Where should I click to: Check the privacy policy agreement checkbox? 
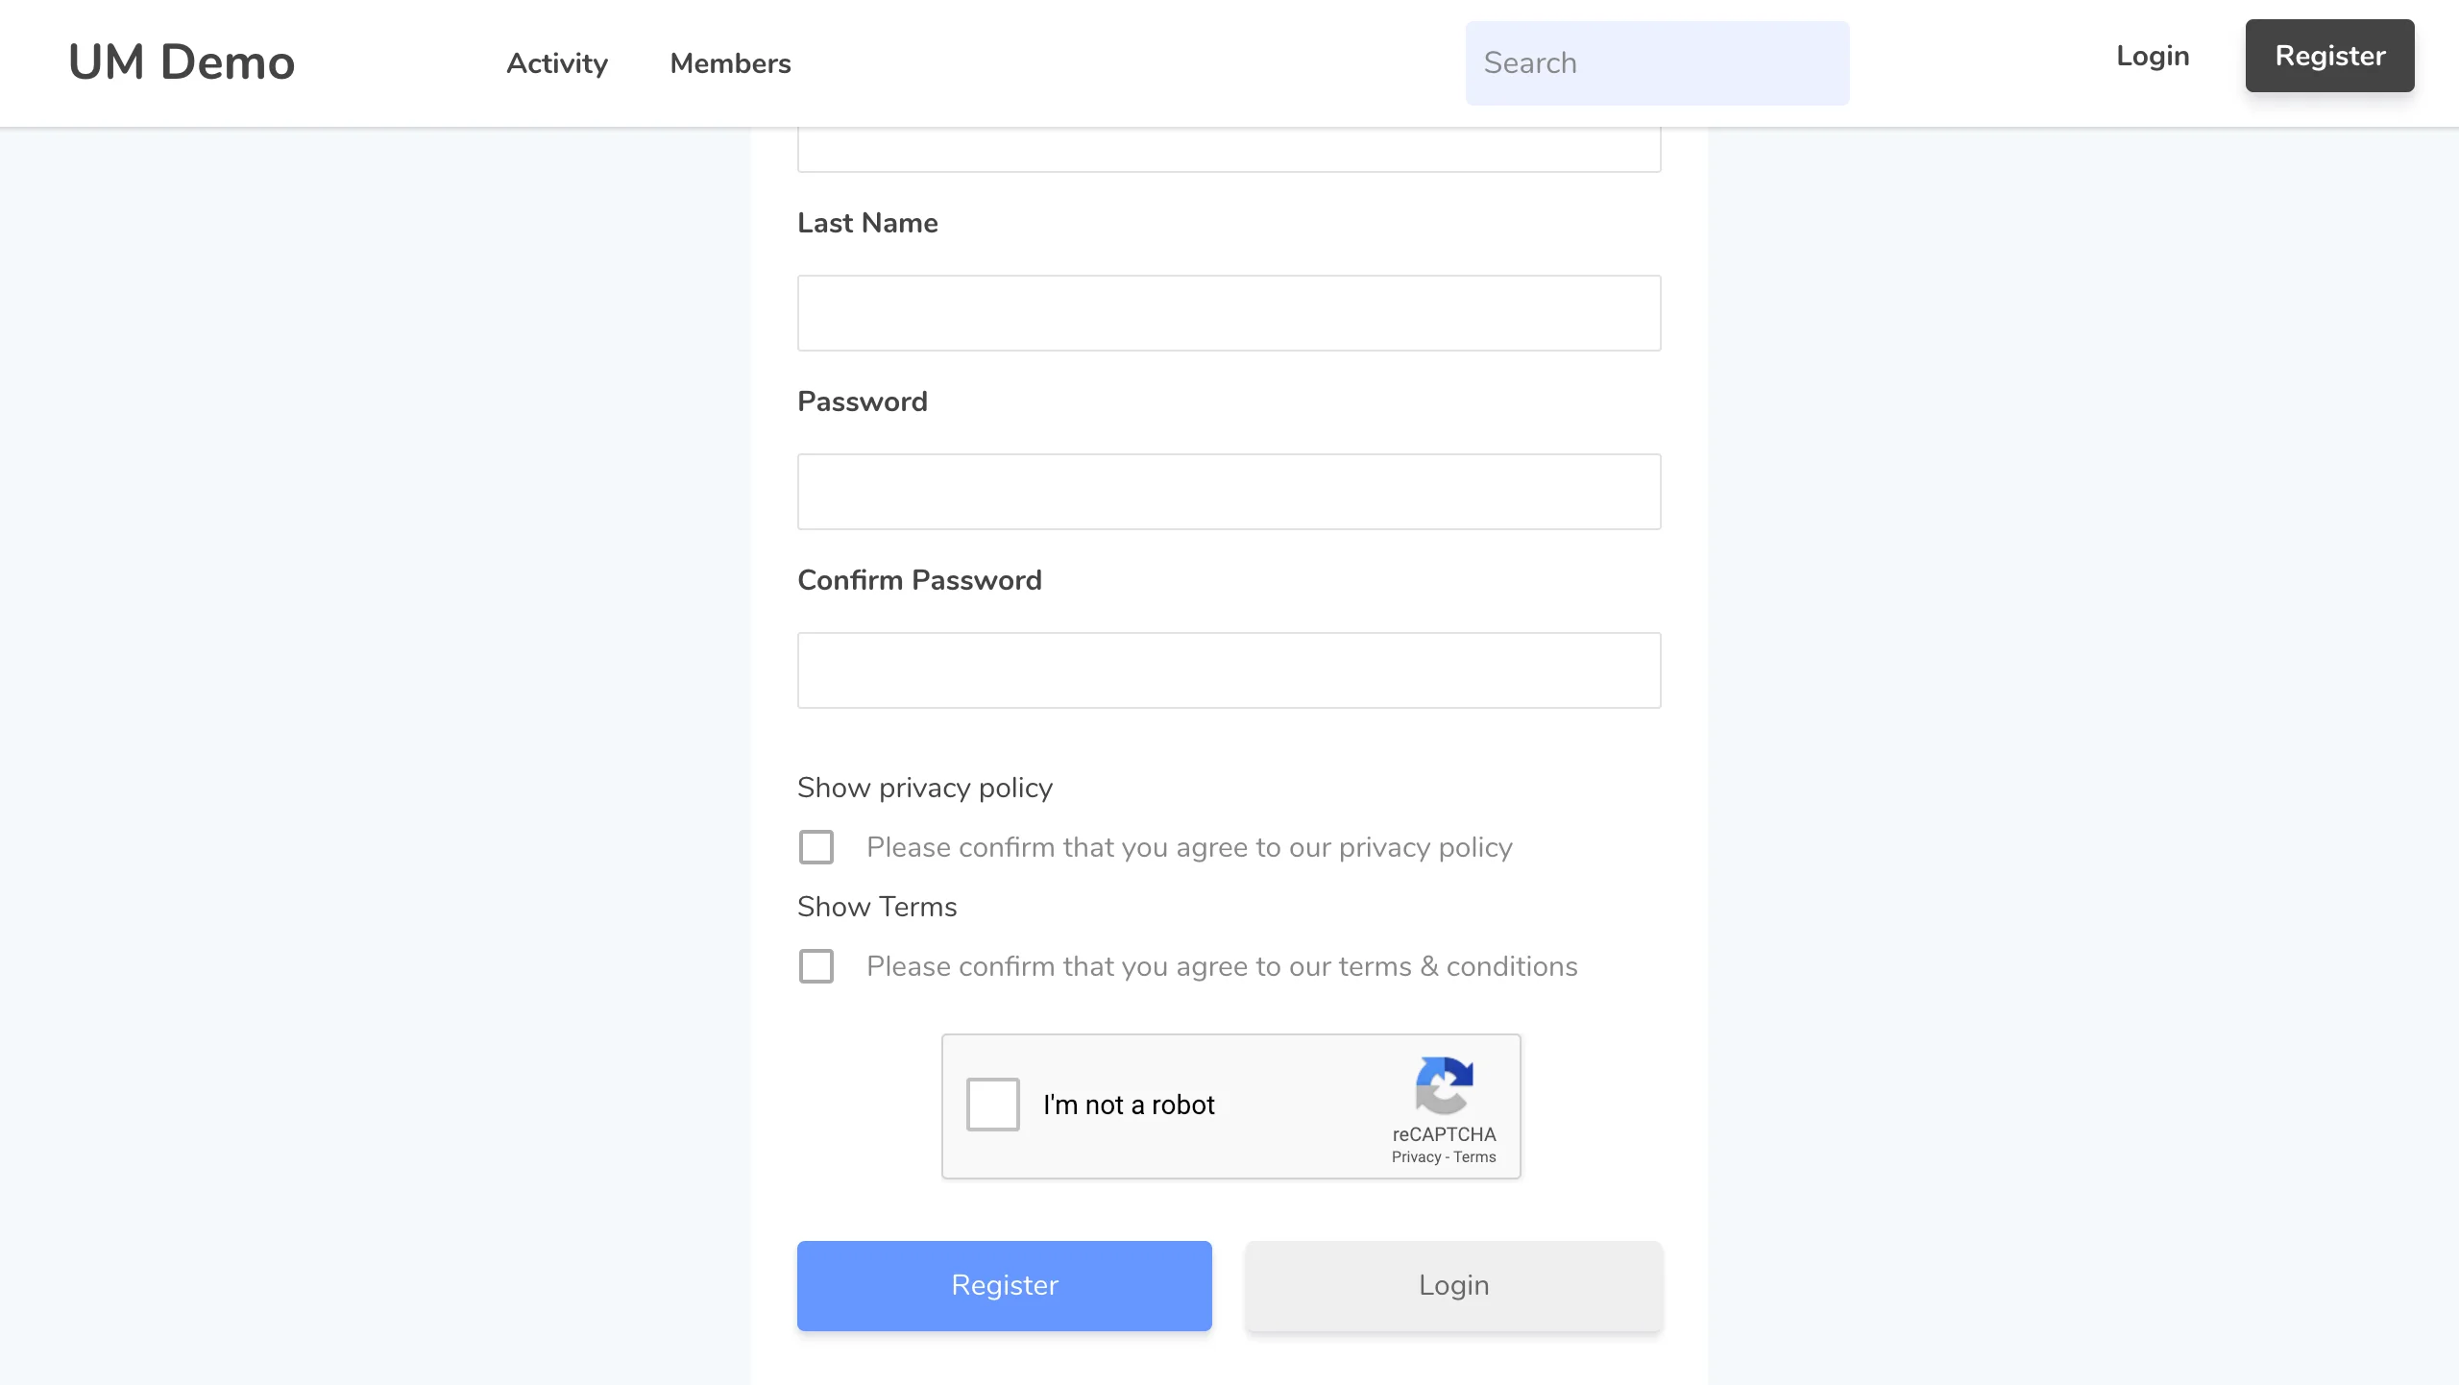[x=816, y=846]
